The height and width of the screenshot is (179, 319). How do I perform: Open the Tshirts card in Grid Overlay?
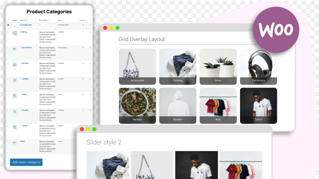click(x=258, y=106)
